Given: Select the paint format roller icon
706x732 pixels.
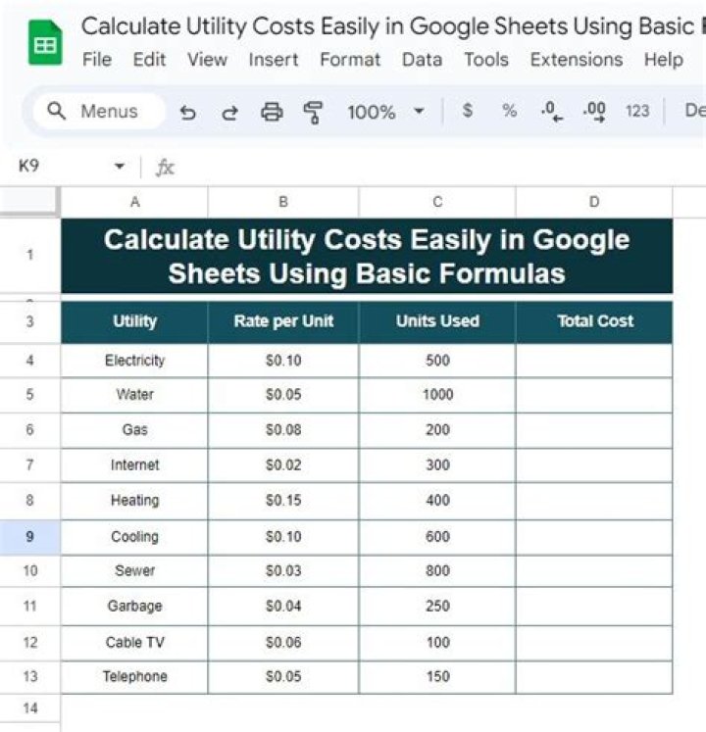Looking at the screenshot, I should [313, 112].
